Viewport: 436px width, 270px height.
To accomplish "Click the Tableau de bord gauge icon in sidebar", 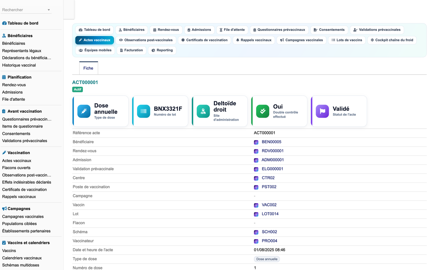I will point(4,23).
